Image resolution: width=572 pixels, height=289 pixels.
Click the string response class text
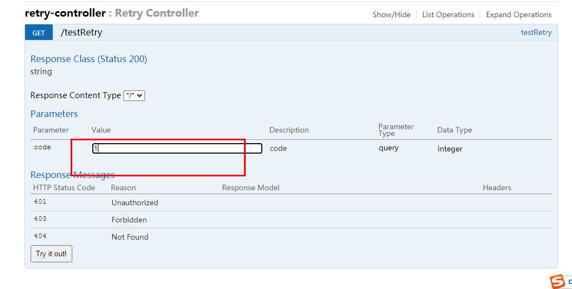pyautogui.click(x=41, y=72)
